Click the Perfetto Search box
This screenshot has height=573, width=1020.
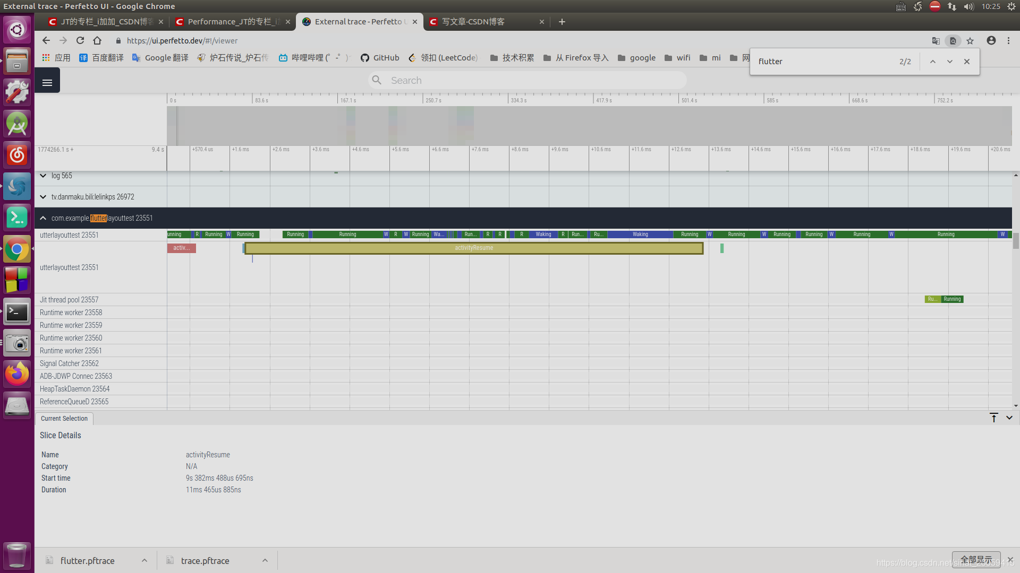tap(527, 81)
